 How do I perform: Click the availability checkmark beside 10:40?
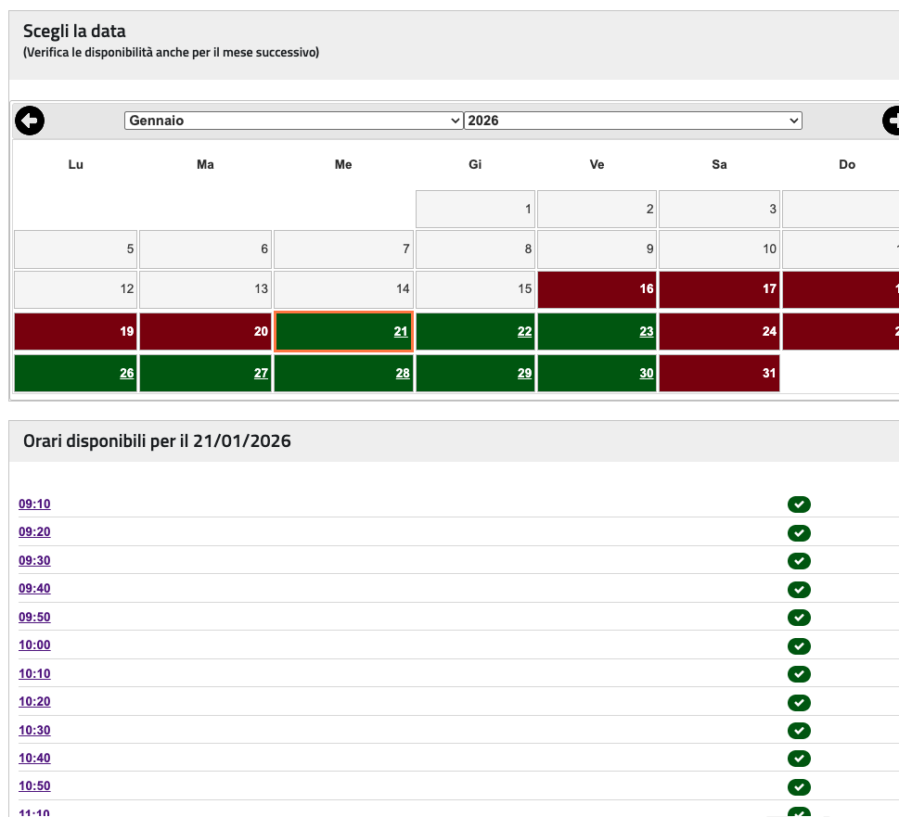[799, 759]
